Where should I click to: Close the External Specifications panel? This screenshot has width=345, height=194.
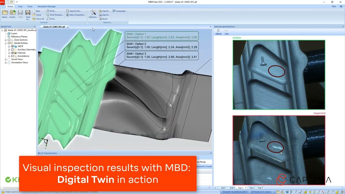[343, 26]
